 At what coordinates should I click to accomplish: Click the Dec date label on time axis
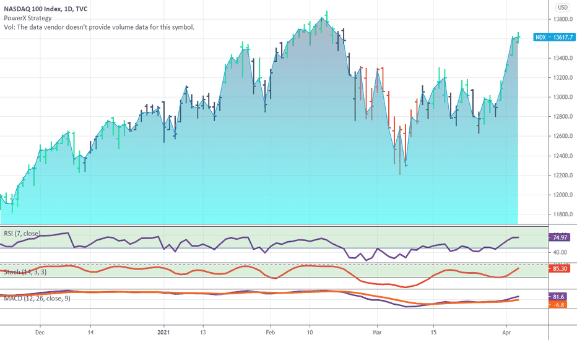point(40,333)
